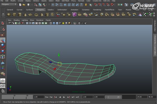Switch to the Dynamics shelf tab
Image resolution: width=157 pixels, height=104 pixels.
point(86,10)
